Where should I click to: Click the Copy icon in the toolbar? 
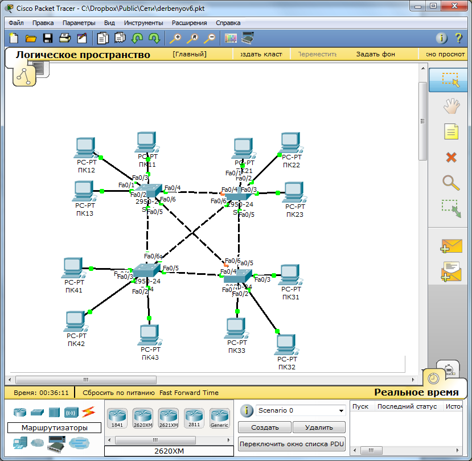tap(102, 38)
